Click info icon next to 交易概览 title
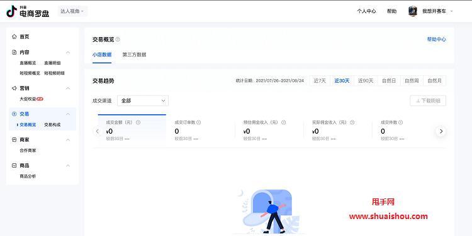This screenshot has width=472, height=236. click(118, 40)
